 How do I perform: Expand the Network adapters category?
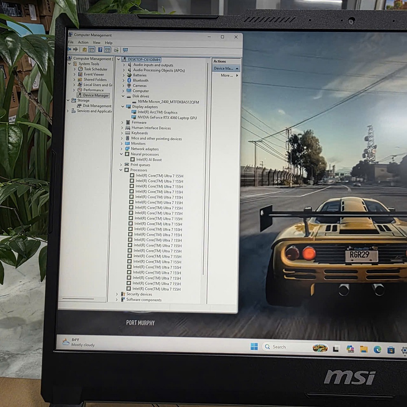(121, 149)
